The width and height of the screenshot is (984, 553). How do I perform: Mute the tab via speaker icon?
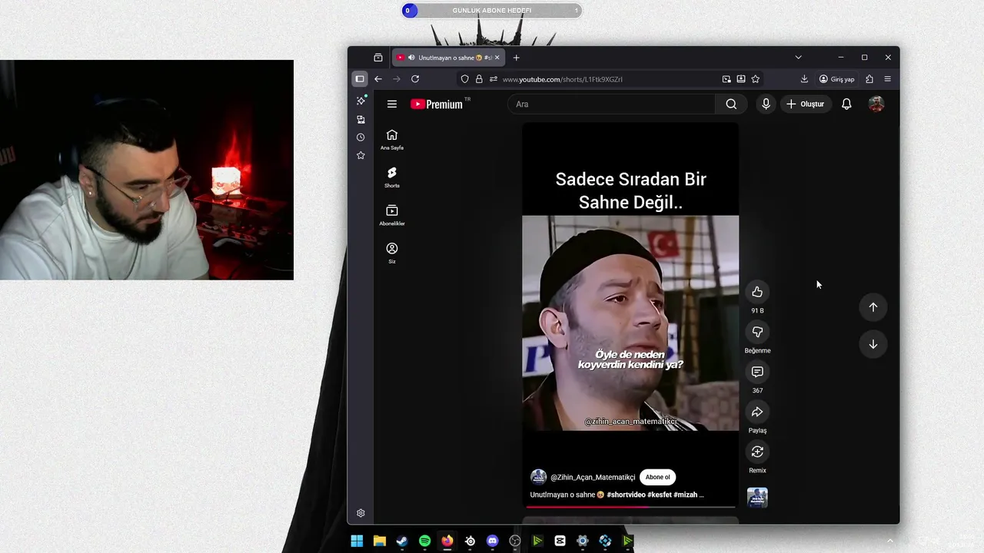point(411,58)
